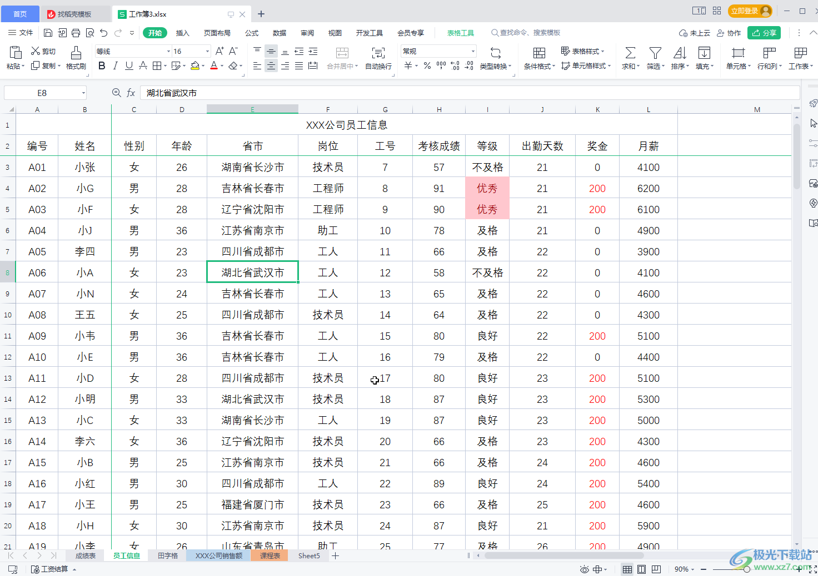Viewport: 818px width, 576px height.
Task: Click the eraser clear-format icon
Action: (x=233, y=65)
